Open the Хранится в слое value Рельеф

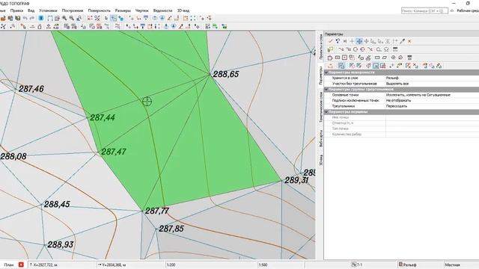(432, 78)
